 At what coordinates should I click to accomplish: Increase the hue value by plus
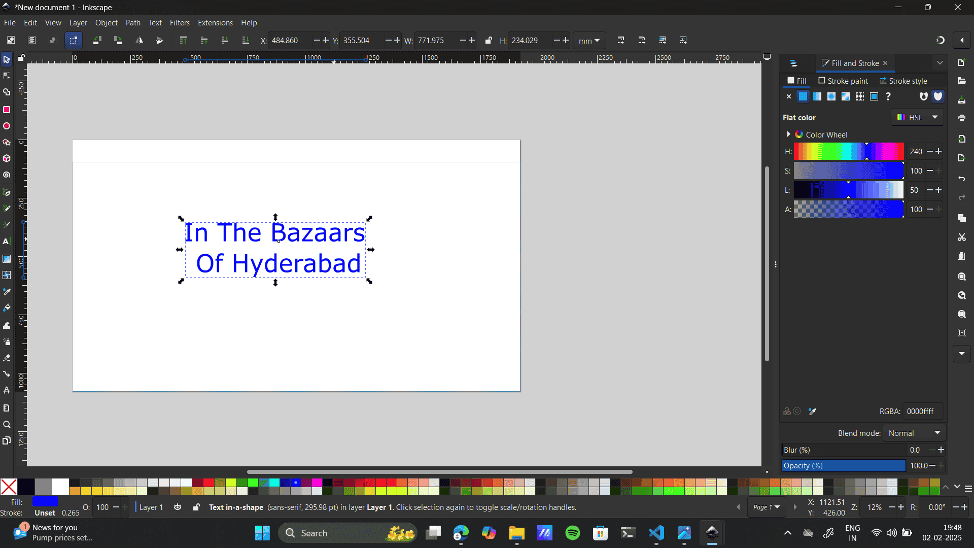coord(939,152)
